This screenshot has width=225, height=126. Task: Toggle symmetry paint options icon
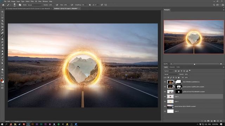[106, 5]
